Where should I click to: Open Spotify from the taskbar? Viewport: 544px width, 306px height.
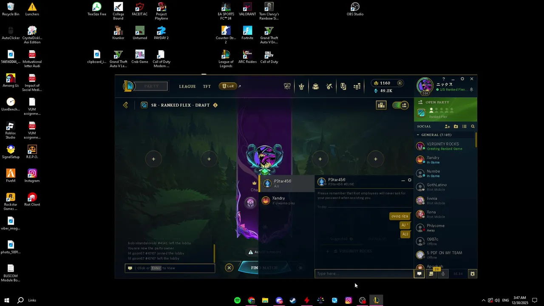(238, 300)
